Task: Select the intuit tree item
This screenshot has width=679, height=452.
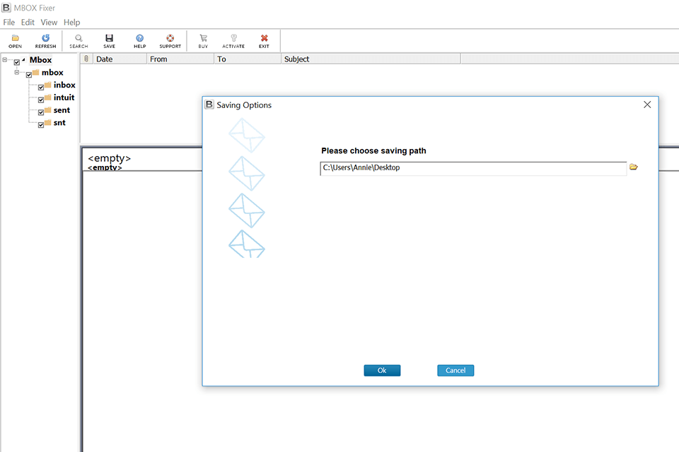Action: (64, 97)
